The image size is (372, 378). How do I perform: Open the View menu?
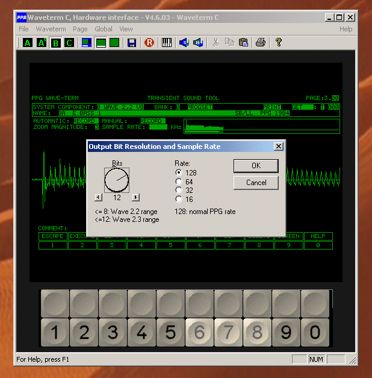click(126, 29)
